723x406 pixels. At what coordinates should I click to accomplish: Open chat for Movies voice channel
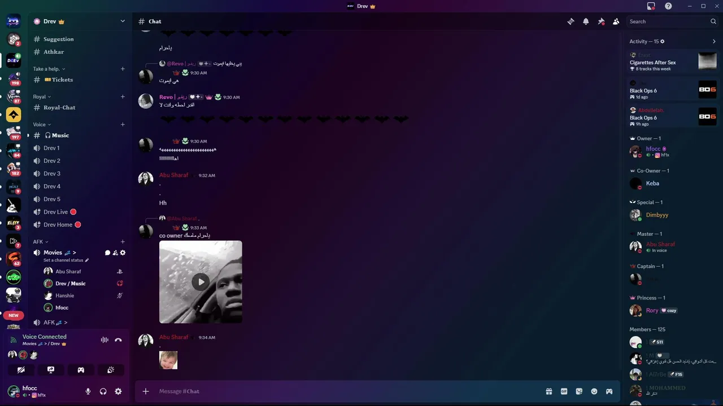pos(107,253)
